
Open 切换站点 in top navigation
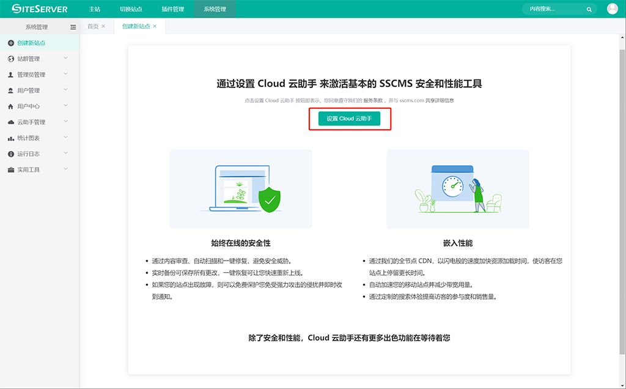pyautogui.click(x=131, y=9)
